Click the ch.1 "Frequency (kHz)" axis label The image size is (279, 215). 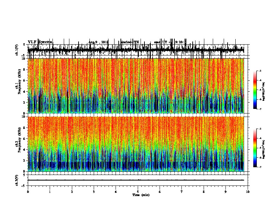(x=19, y=82)
